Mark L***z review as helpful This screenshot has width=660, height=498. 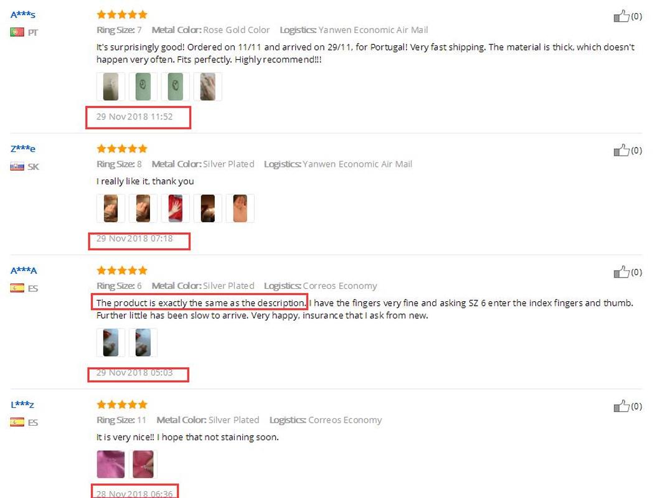[621, 406]
